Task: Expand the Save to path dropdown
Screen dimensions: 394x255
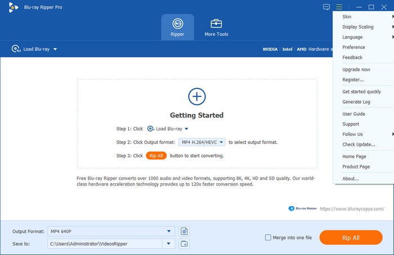Action: click(169, 243)
